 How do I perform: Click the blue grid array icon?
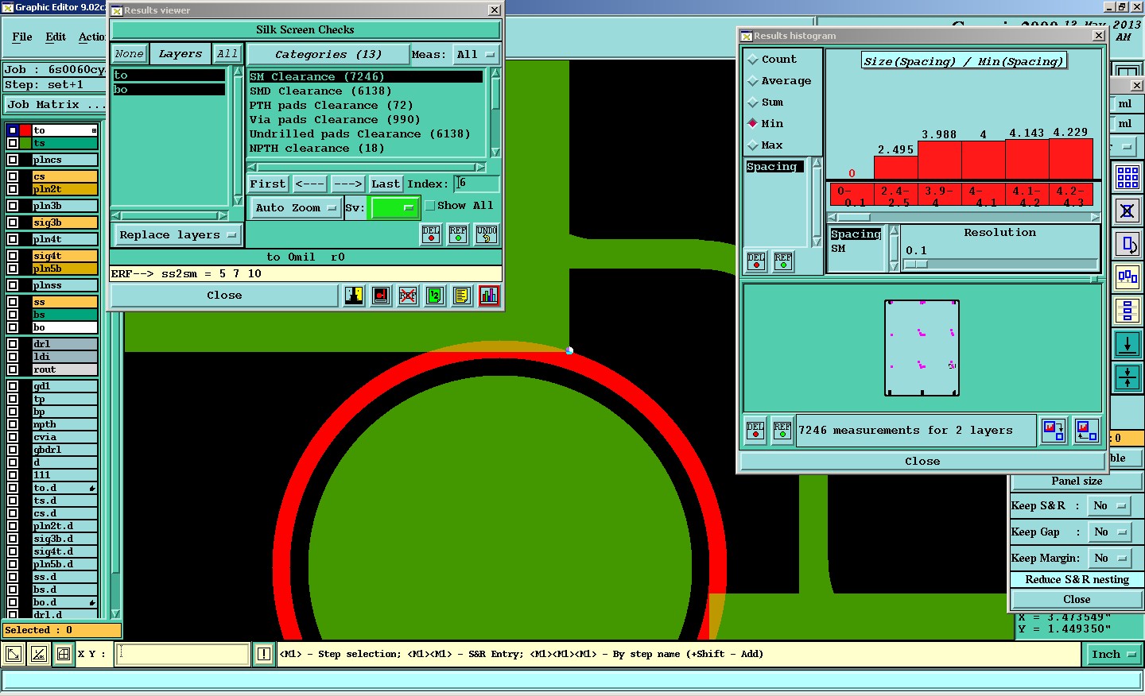coord(1128,177)
